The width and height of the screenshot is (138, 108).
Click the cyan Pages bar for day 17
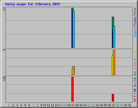tap(74, 29)
